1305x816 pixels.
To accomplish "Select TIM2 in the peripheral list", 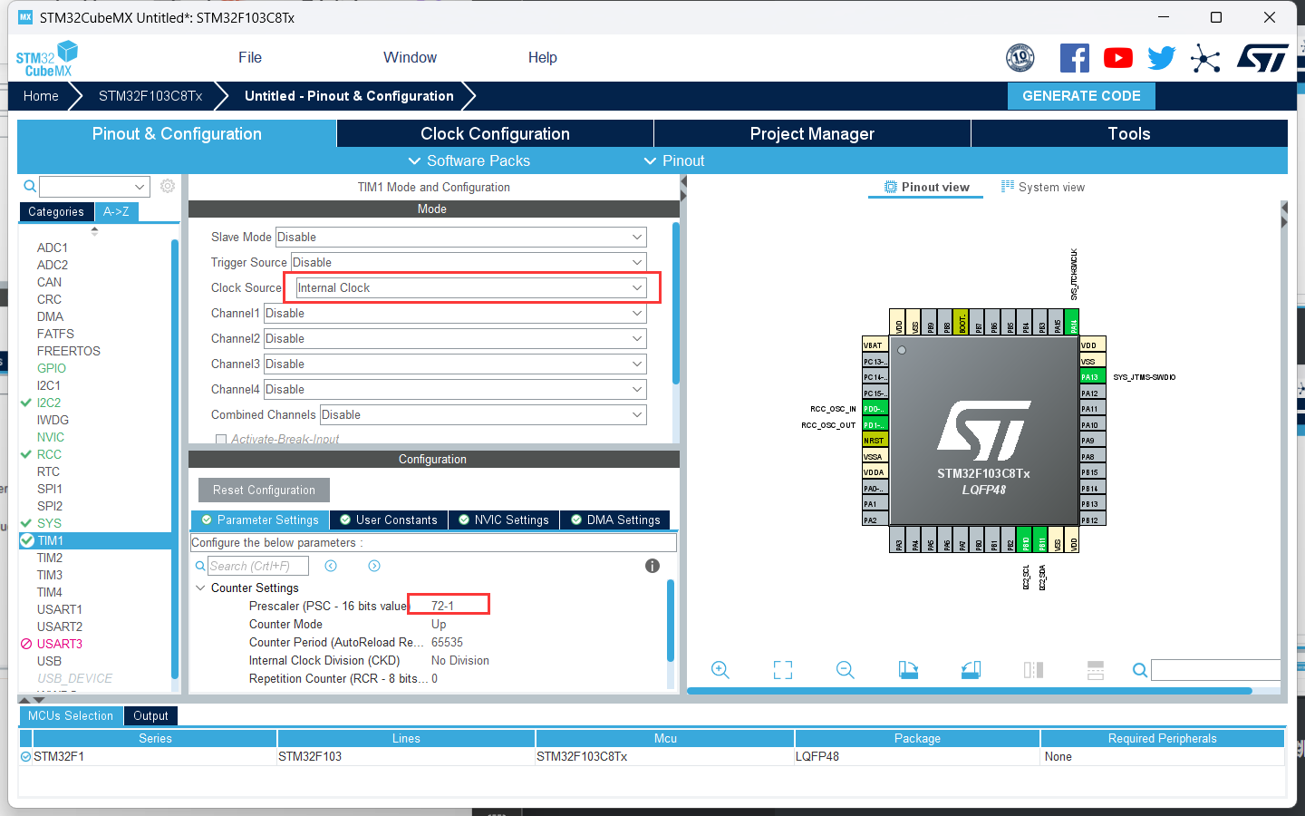I will (50, 558).
